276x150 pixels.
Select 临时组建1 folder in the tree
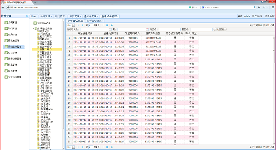click(x=44, y=70)
